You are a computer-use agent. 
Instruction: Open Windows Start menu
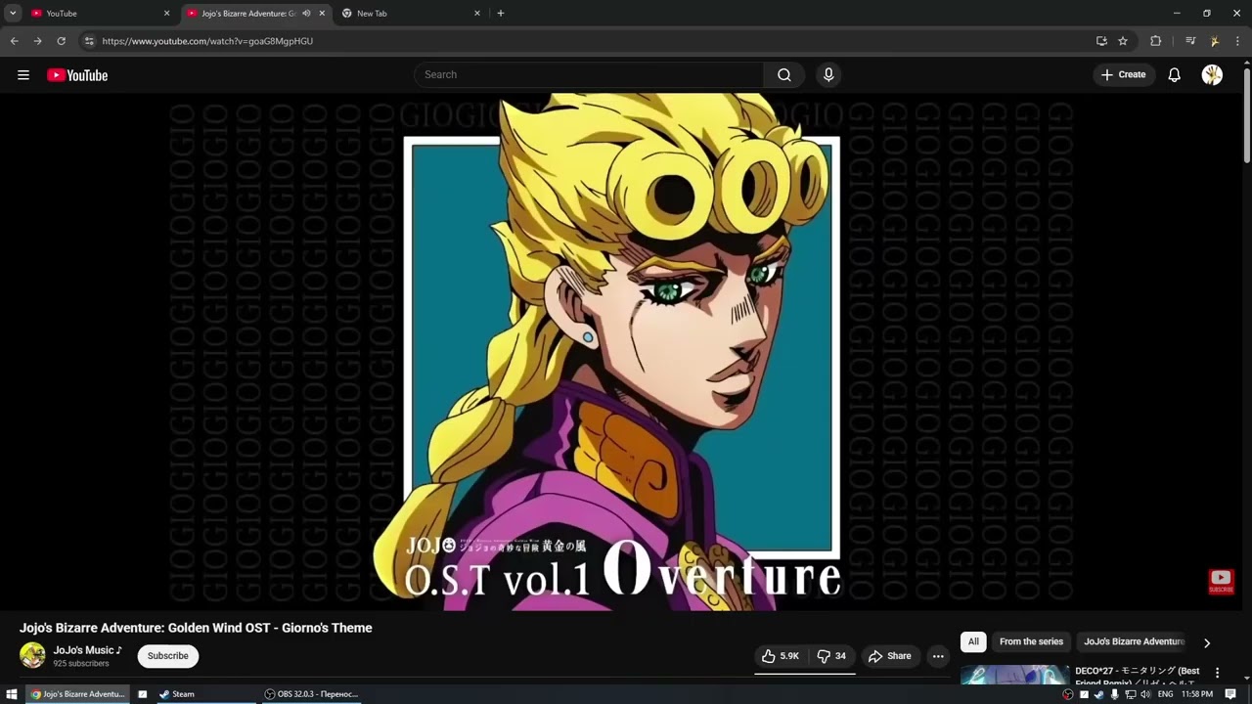12,694
